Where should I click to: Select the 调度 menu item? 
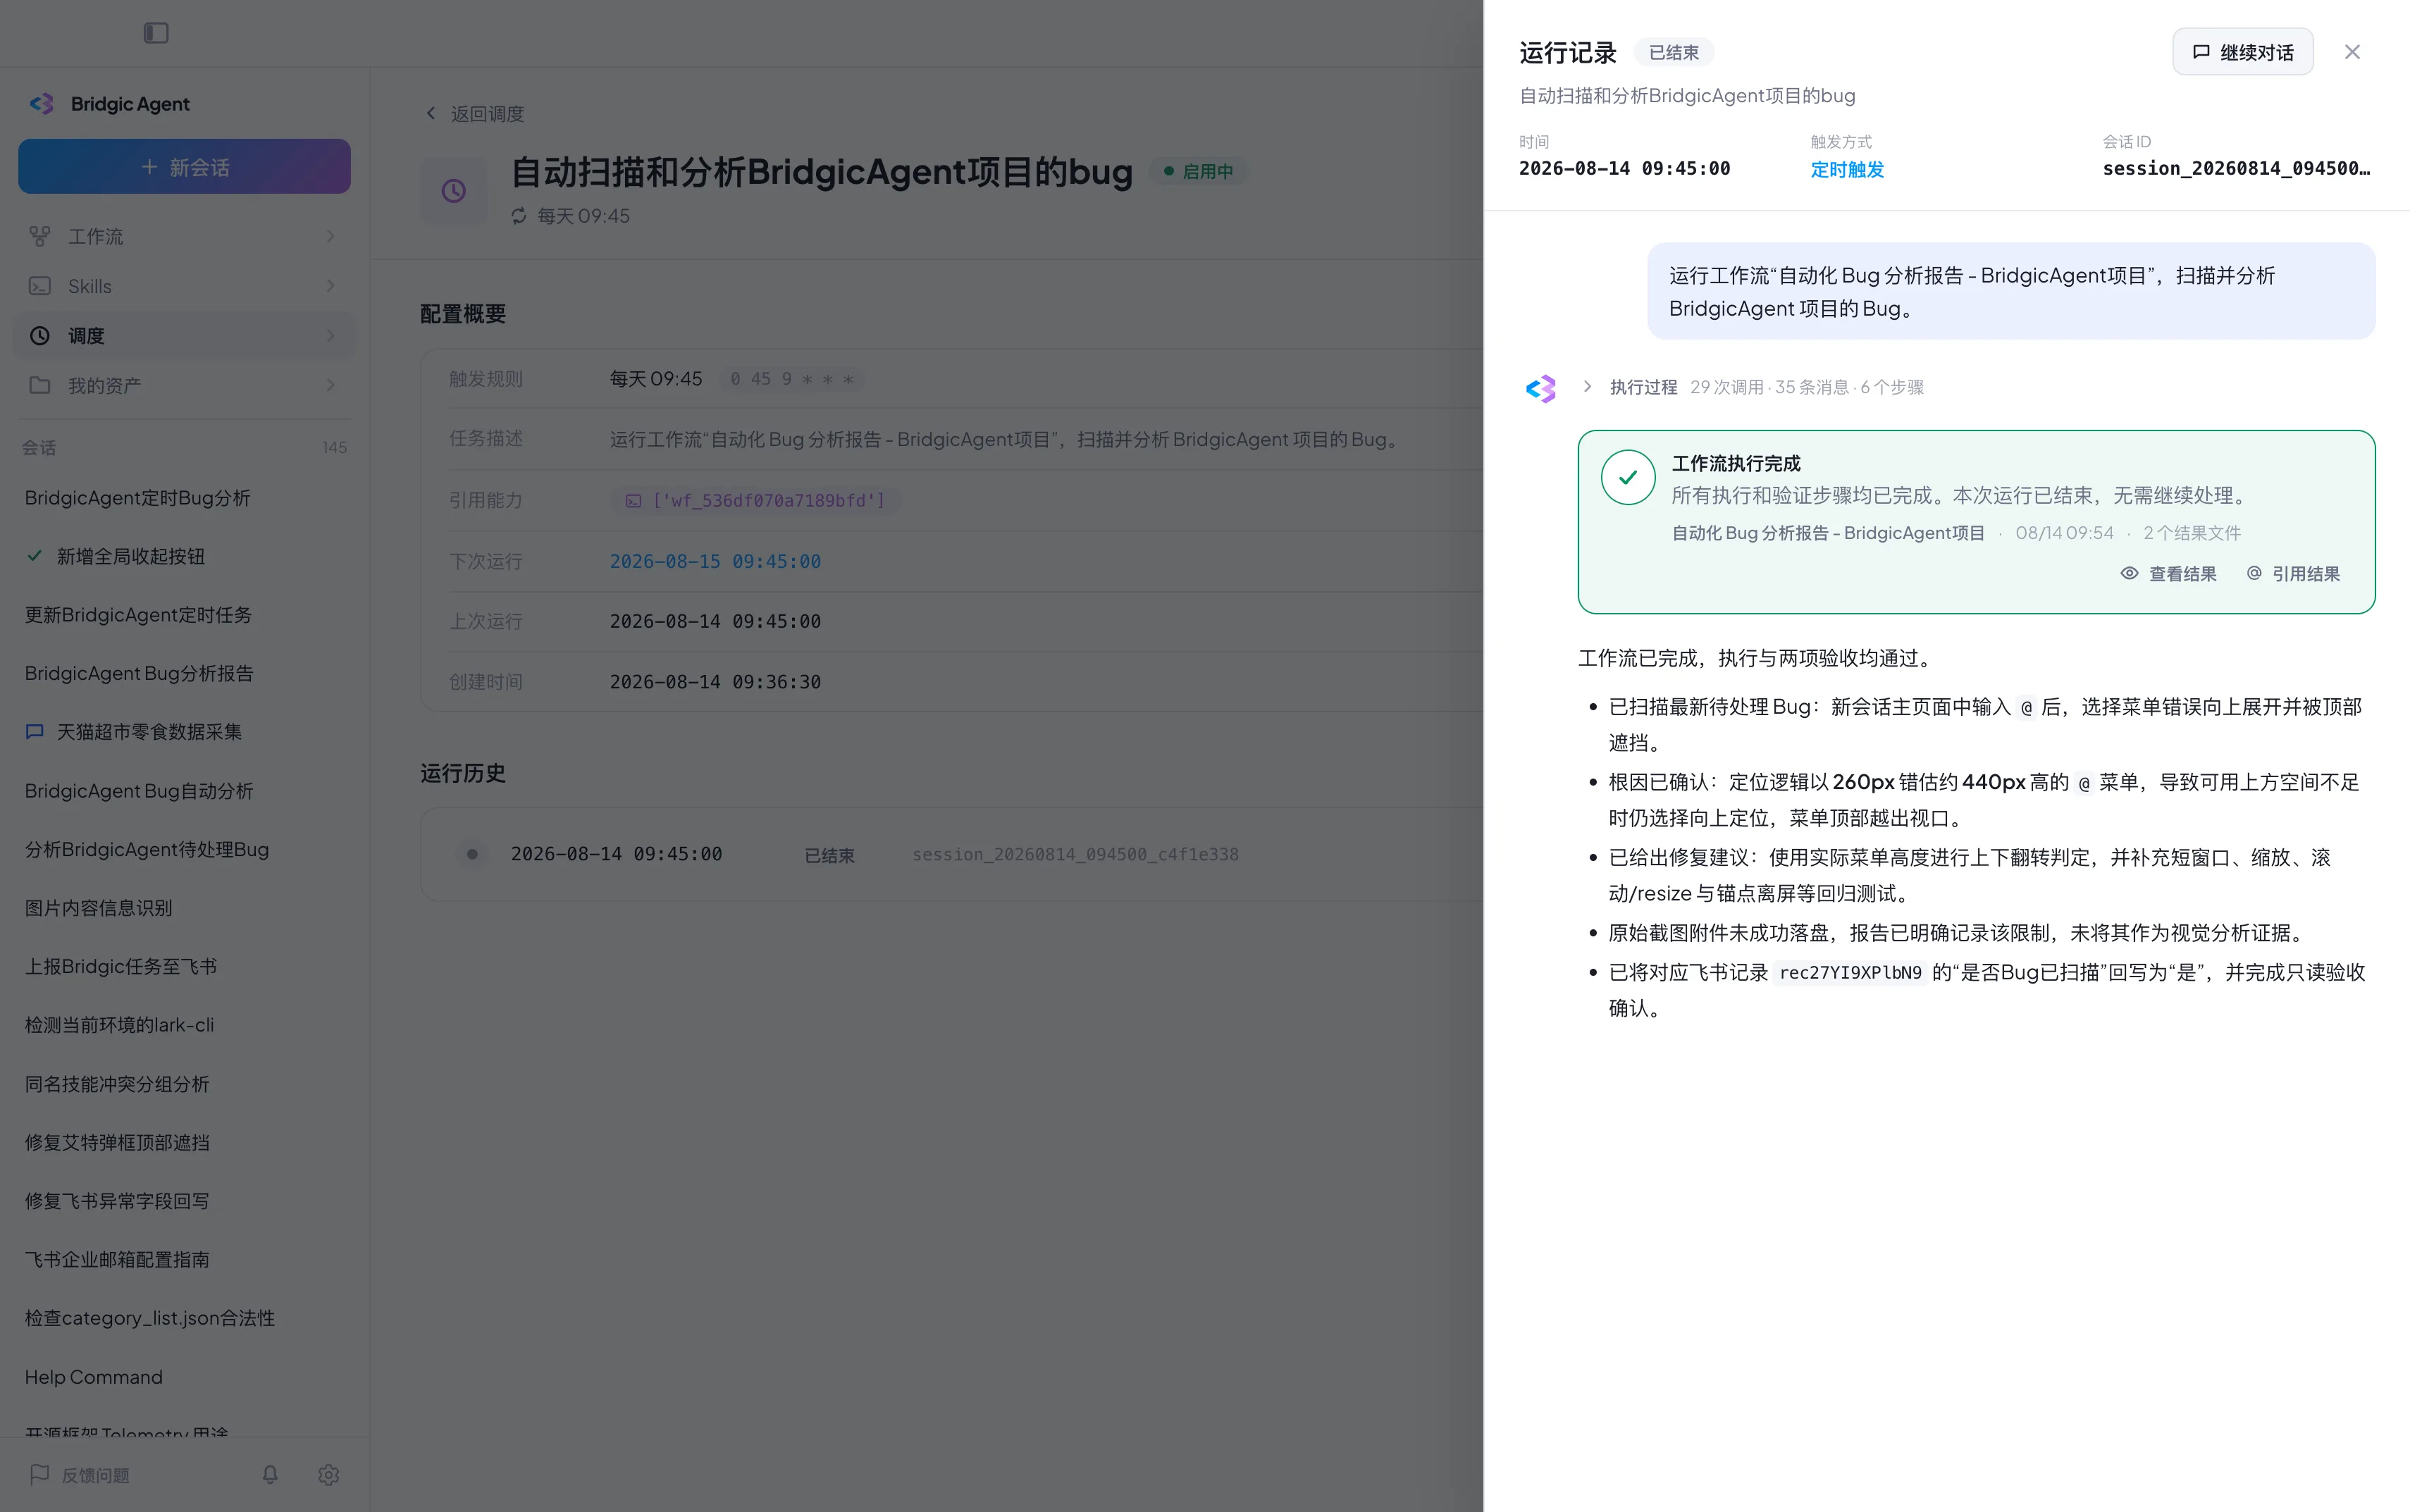(184, 336)
